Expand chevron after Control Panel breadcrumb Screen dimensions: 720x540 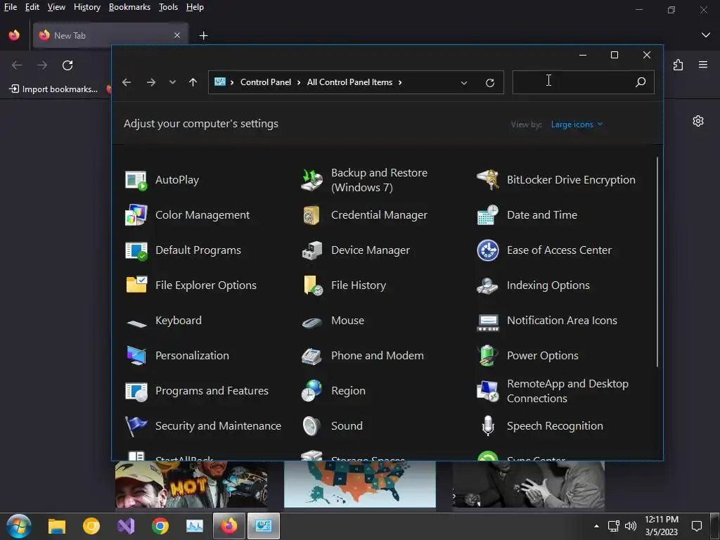pyautogui.click(x=299, y=82)
